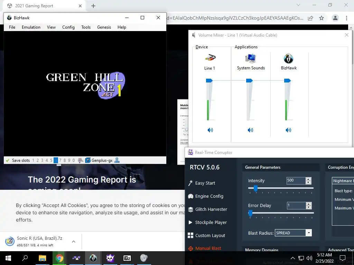Click the Sonic R 7z download file icon

point(10,241)
